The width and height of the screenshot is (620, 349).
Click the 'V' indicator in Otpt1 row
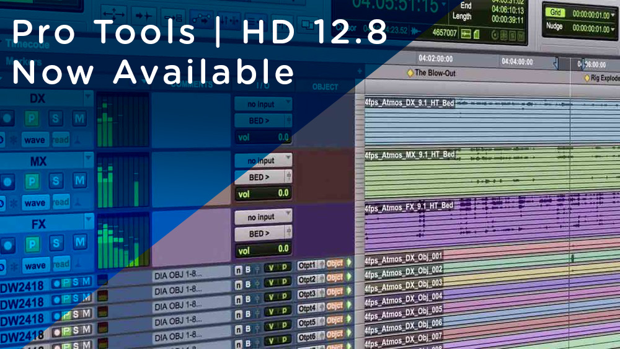click(270, 268)
